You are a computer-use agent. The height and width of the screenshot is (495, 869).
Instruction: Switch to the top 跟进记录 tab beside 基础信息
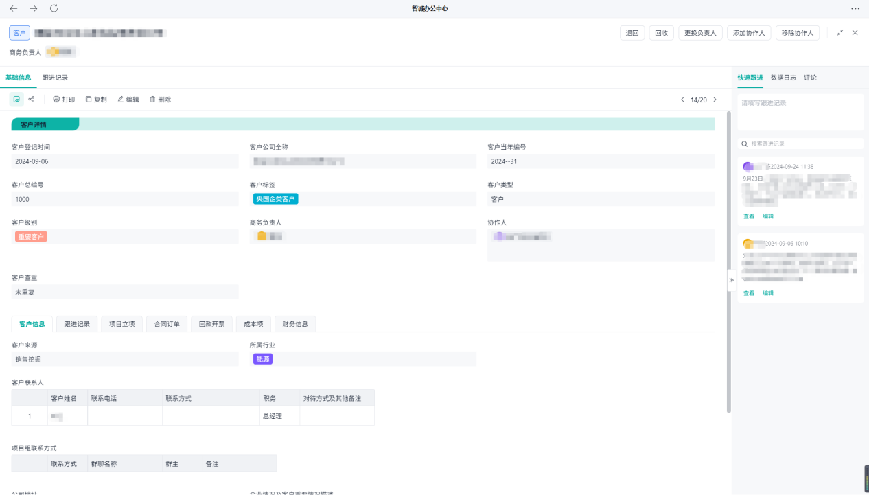(x=55, y=78)
